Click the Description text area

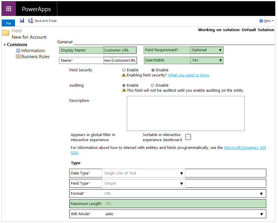pos(186,114)
